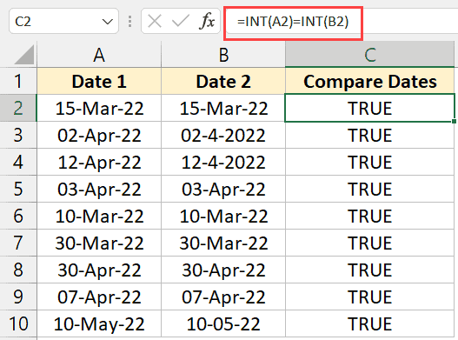The image size is (458, 340).
Task: Select row 9 header
Action: click(x=18, y=297)
